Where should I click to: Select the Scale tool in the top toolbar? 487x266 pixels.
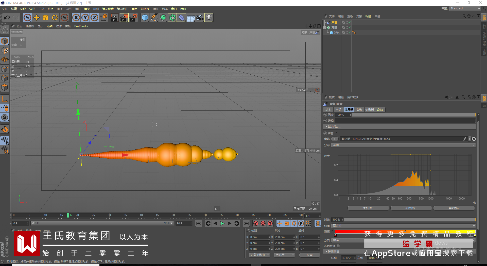(x=46, y=18)
